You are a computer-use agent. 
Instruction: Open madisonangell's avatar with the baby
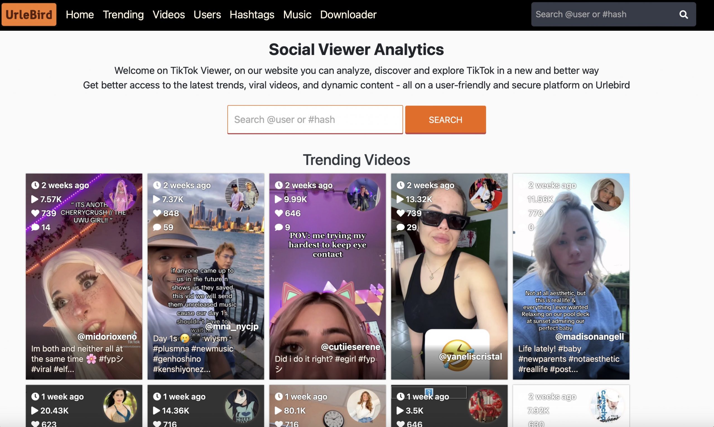click(x=607, y=195)
